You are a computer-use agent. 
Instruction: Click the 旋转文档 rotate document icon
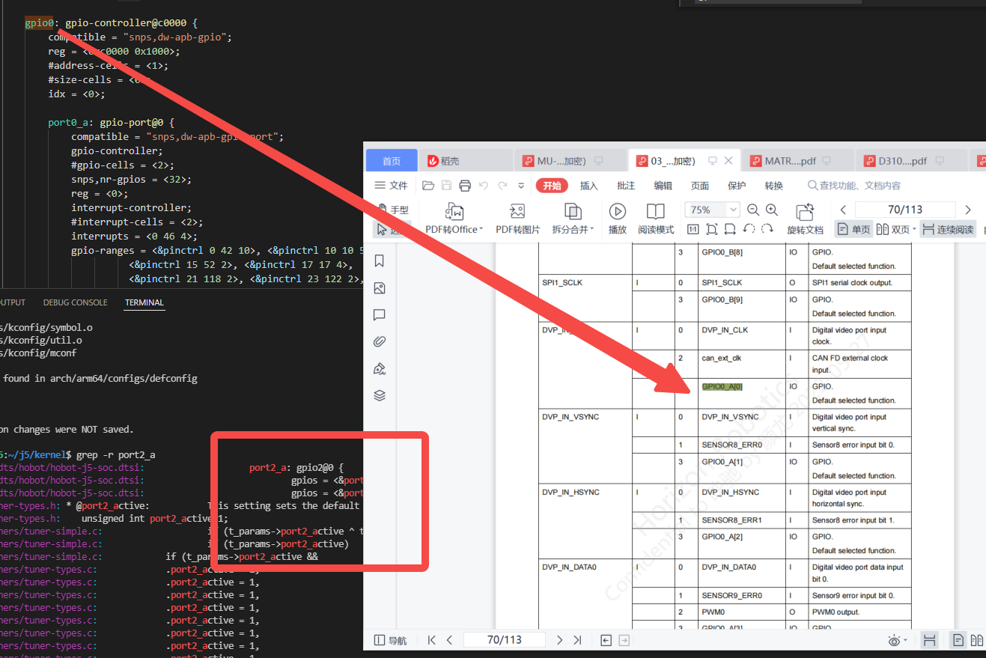click(x=805, y=212)
